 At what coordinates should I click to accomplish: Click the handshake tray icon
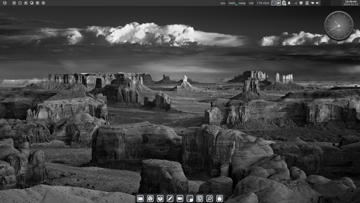tap(312, 3)
